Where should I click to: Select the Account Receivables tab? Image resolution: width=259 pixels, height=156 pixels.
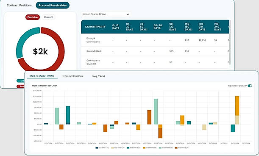pyautogui.click(x=53, y=5)
